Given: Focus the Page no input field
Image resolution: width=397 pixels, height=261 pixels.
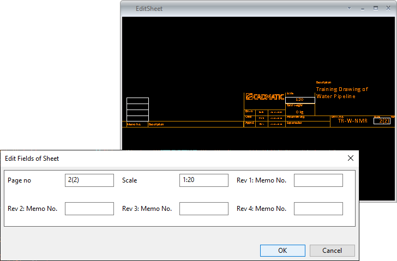Looking at the screenshot, I should pyautogui.click(x=89, y=180).
